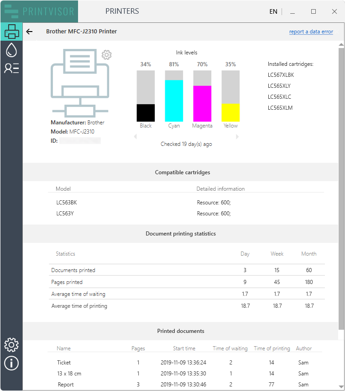Open the EN language selector
345x391 pixels.
pos(273,11)
